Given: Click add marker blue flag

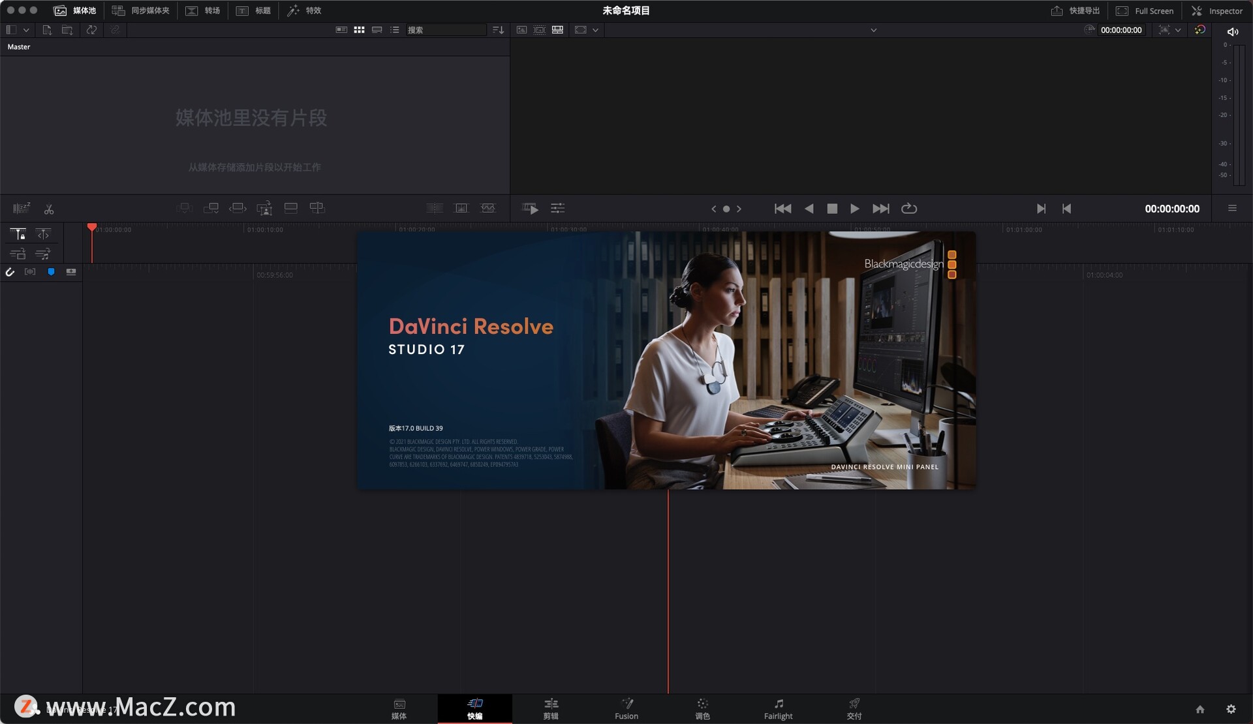Looking at the screenshot, I should pos(51,272).
